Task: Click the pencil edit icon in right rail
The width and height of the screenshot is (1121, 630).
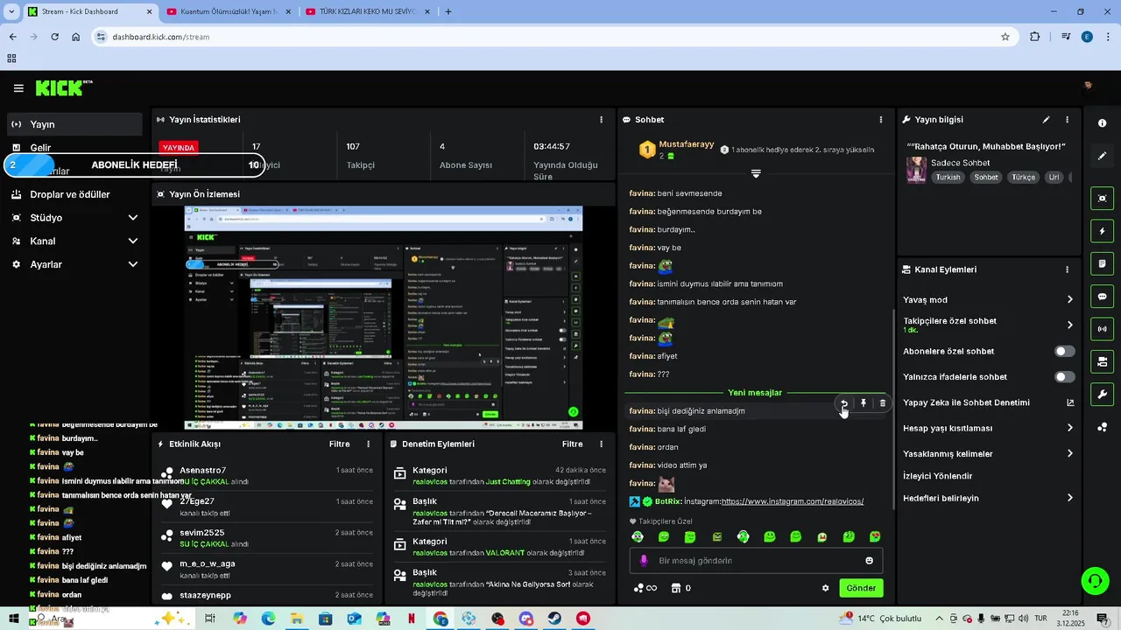Action: [1102, 156]
